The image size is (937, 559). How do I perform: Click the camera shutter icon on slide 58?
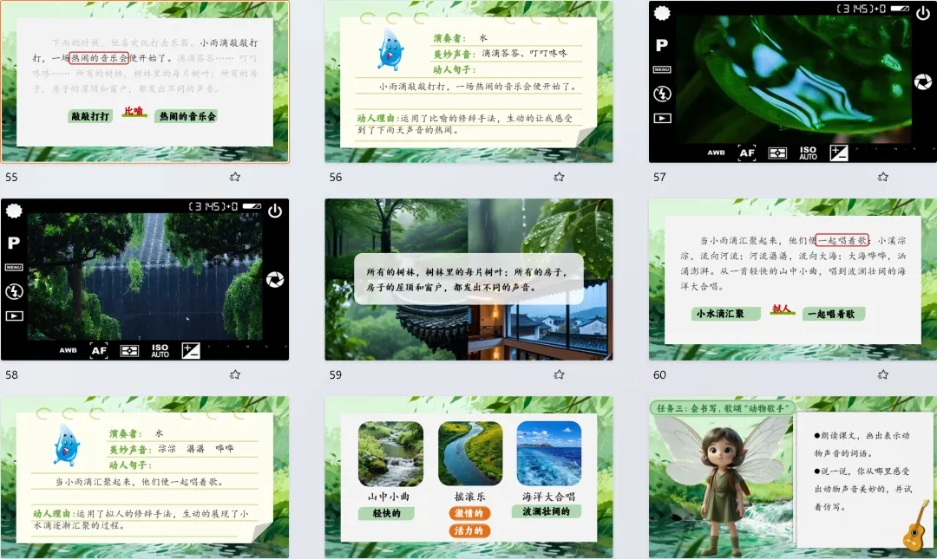coord(275,279)
